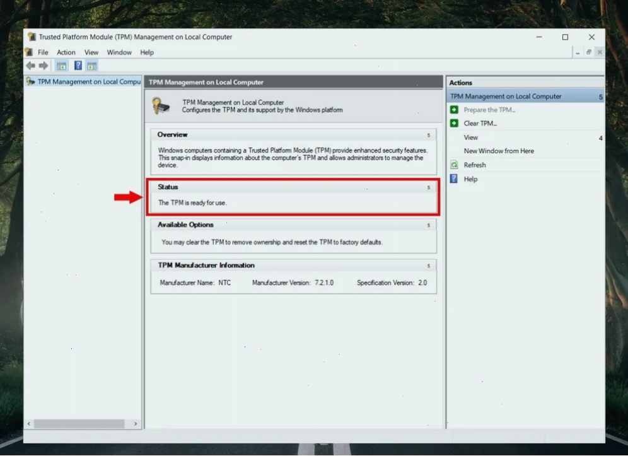Click the Help icon in Actions pane
This screenshot has width=628, height=456.
(x=454, y=178)
